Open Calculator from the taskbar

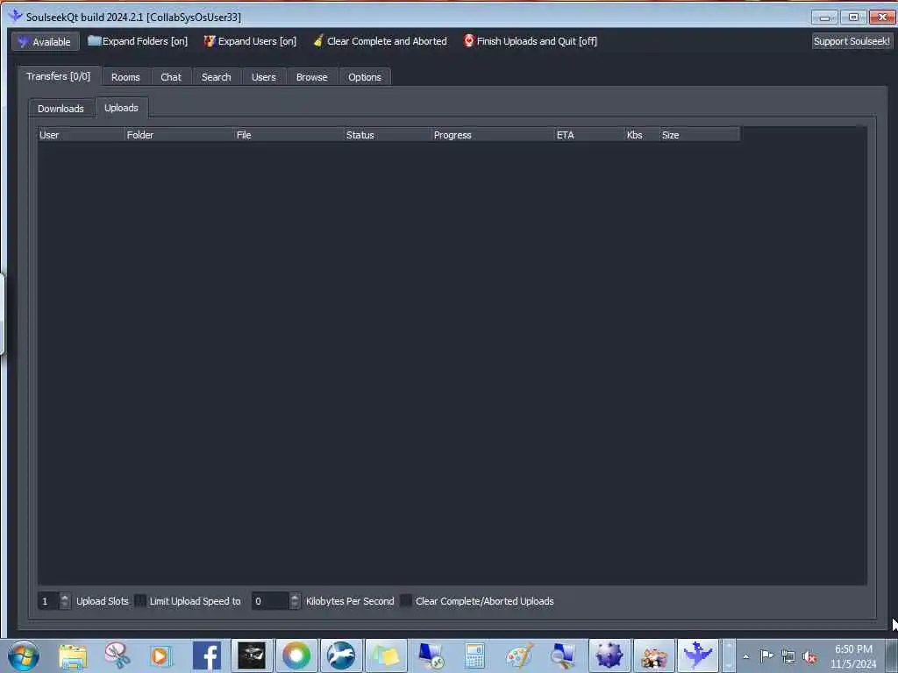tap(474, 655)
